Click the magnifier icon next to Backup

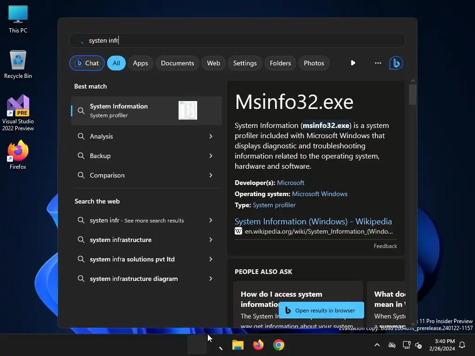pos(81,156)
